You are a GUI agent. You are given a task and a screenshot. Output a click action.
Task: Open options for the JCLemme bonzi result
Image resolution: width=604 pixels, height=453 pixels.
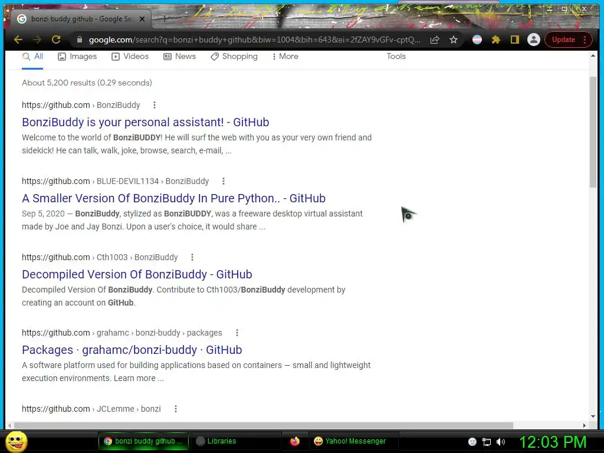tap(176, 409)
